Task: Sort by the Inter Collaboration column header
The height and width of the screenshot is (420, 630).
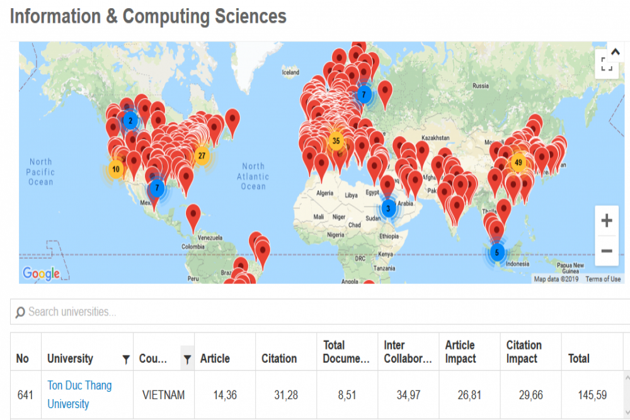Action: point(408,352)
